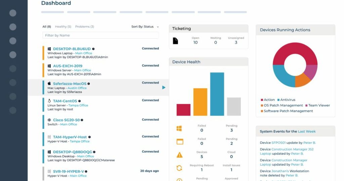This screenshot has height=181, width=344.
Task: Click the red bar in Device Health chart
Action: (183, 110)
